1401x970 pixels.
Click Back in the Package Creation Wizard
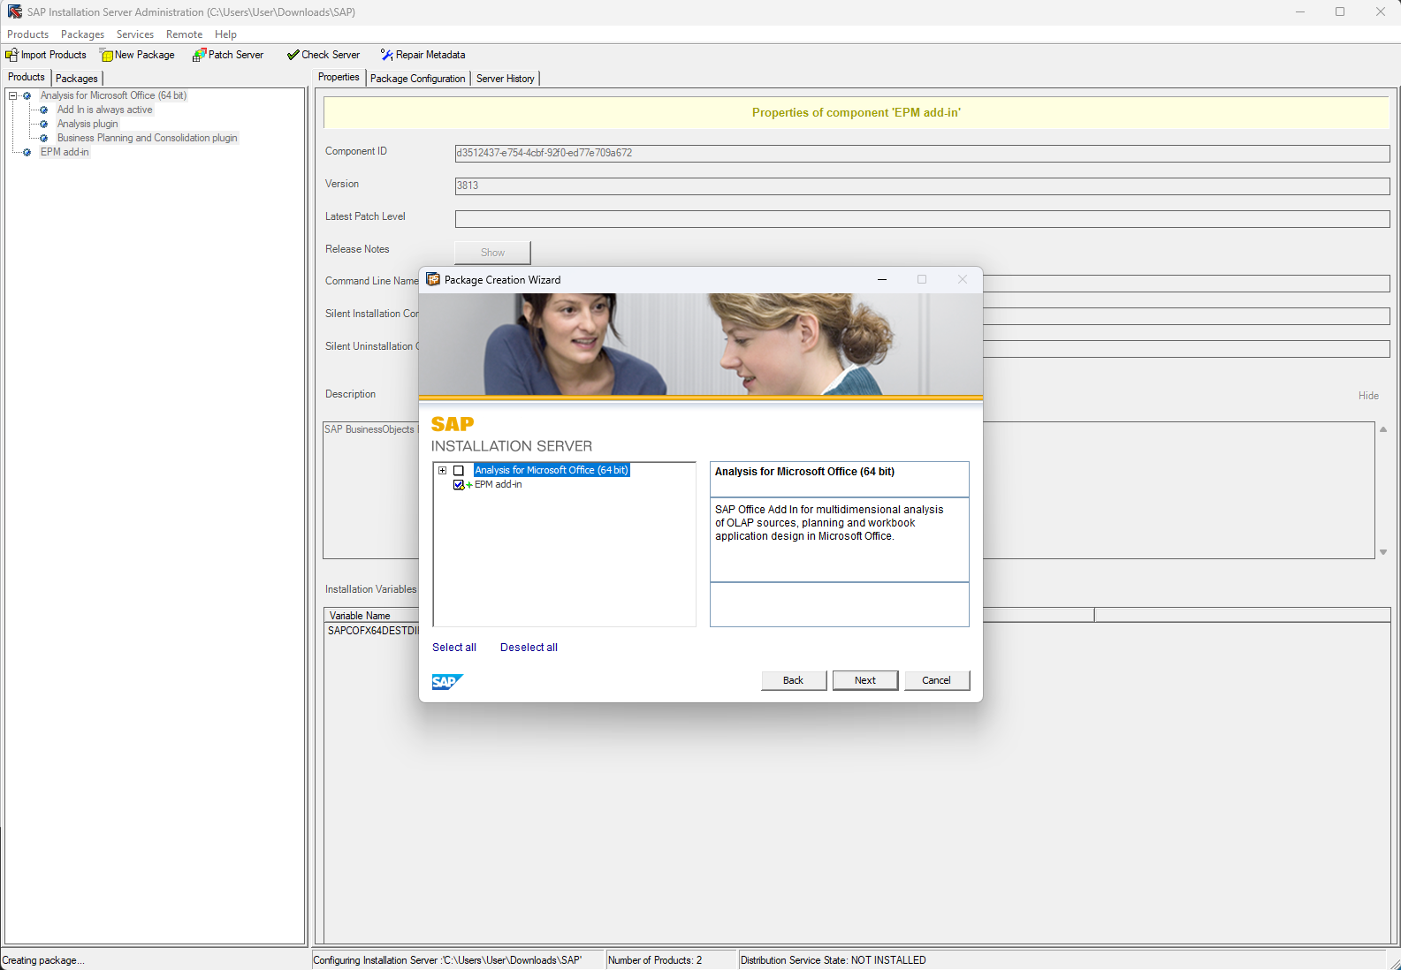pos(794,680)
